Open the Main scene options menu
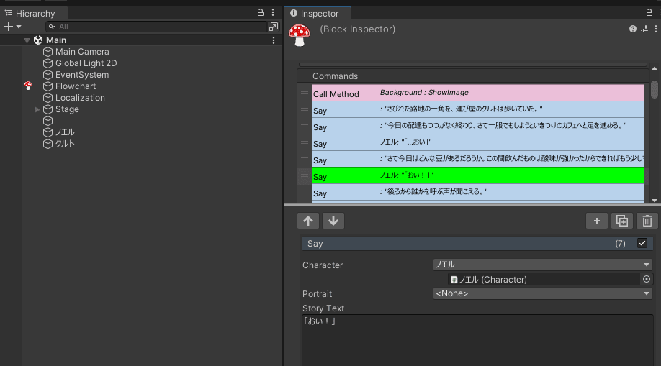661x366 pixels. click(274, 40)
